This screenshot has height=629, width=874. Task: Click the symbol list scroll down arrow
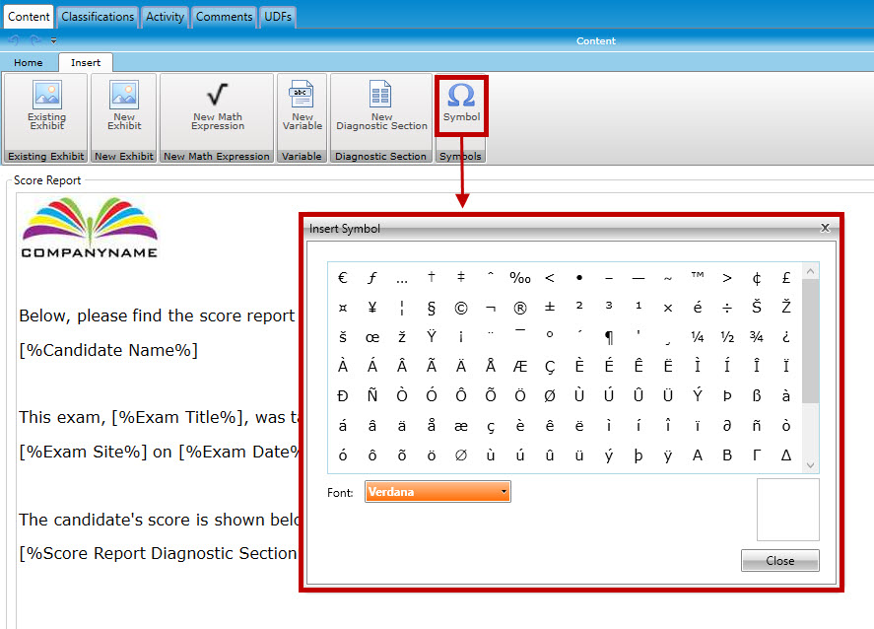(x=810, y=465)
